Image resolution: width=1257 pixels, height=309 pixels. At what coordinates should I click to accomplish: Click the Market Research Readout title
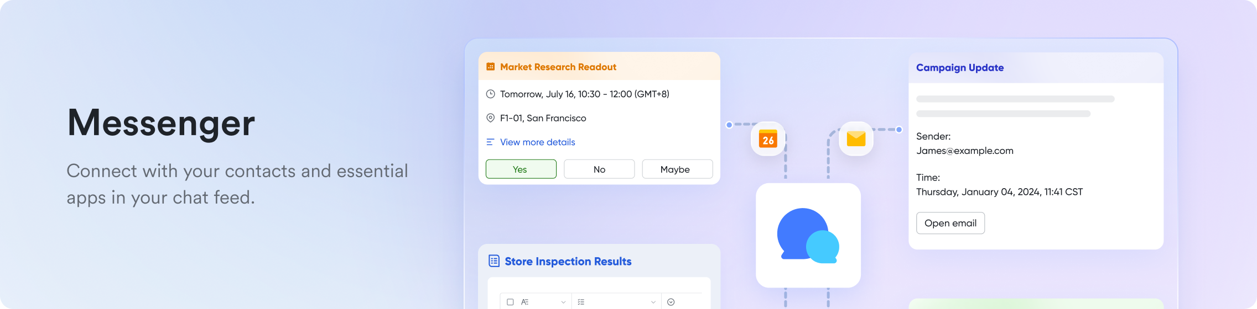pos(558,67)
